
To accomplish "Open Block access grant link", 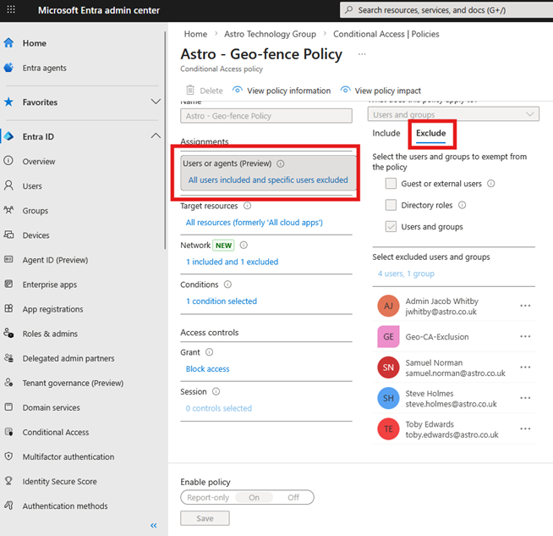I will pyautogui.click(x=207, y=368).
